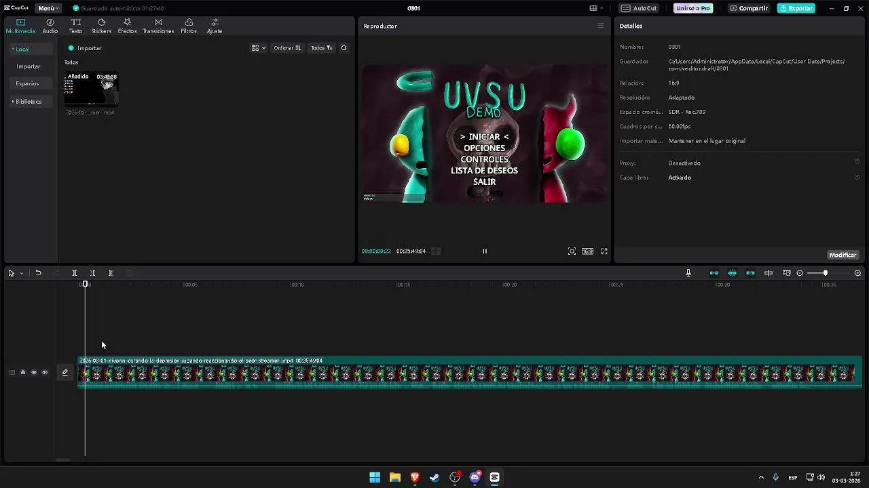Screen dimensions: 869x488
Task: Toggle the track lock icon
Action: tap(22, 372)
